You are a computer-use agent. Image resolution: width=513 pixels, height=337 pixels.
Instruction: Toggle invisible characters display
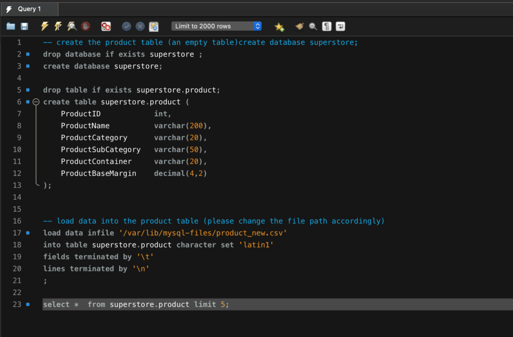pos(327,27)
